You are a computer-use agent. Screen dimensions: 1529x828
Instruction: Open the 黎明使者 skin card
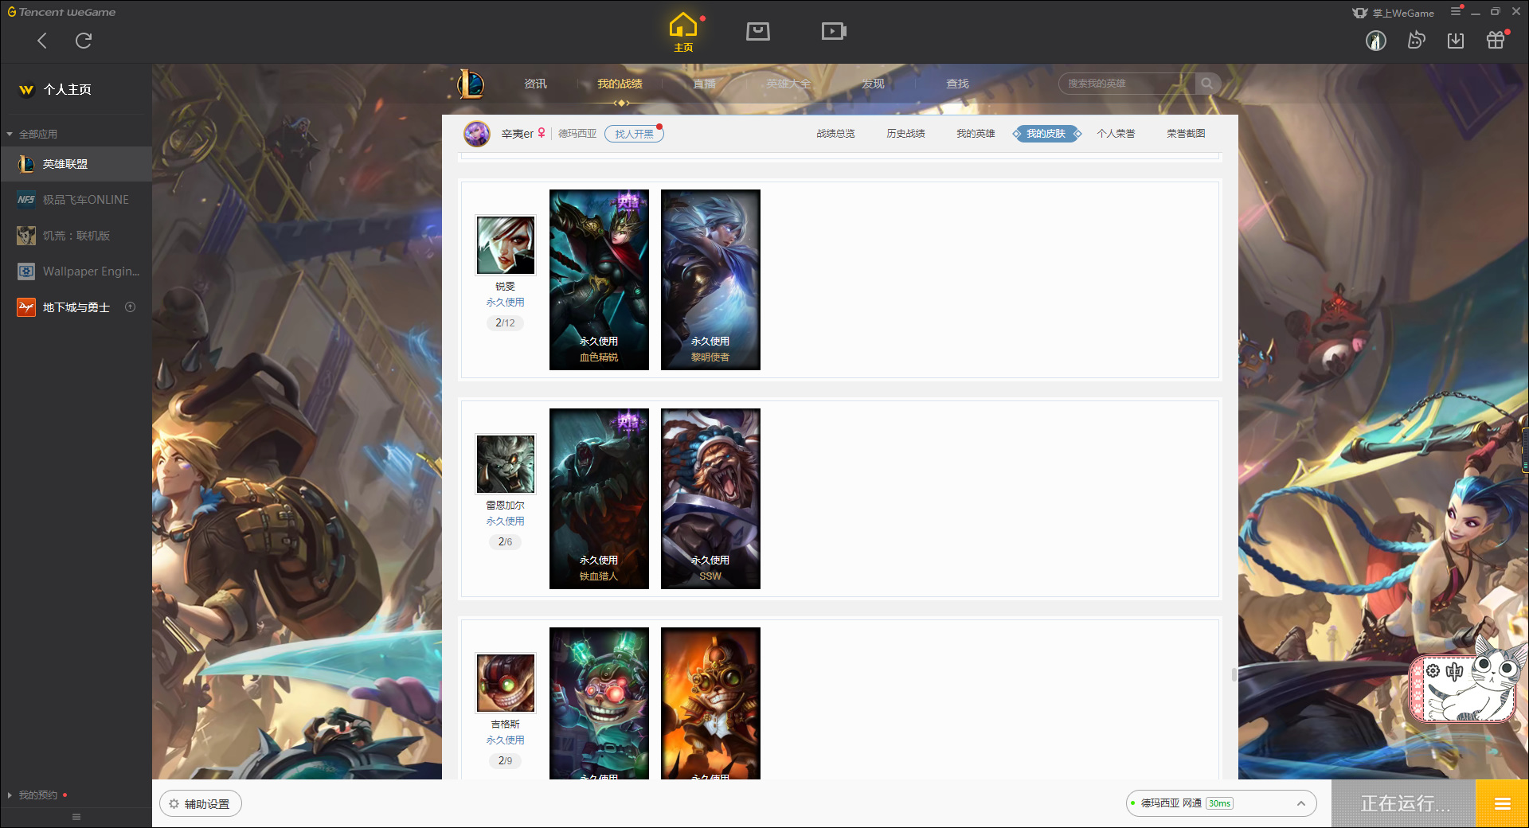click(x=710, y=279)
